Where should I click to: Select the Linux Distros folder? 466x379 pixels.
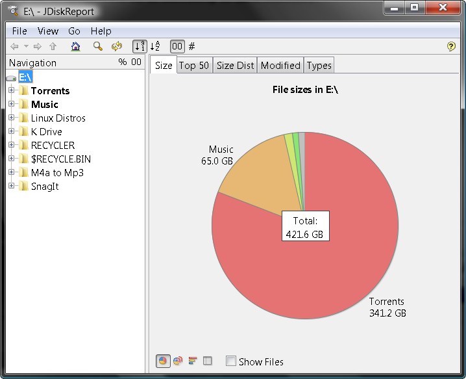(x=58, y=118)
